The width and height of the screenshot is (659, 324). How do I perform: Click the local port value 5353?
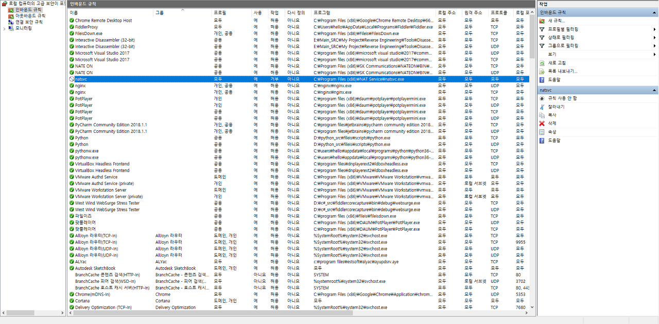coord(521,294)
